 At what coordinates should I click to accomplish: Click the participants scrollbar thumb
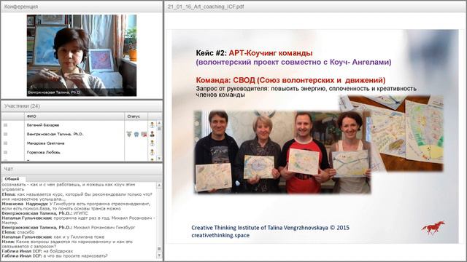tap(159, 128)
